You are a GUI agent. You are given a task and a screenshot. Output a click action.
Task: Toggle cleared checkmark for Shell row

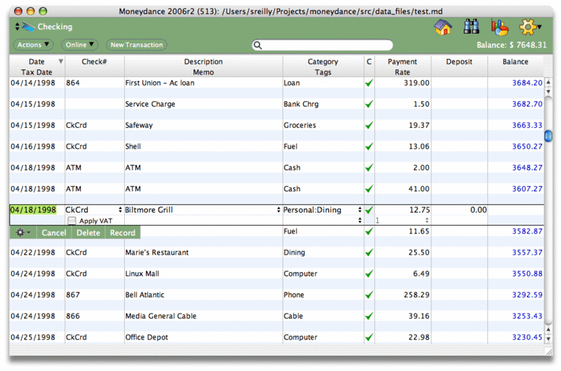tap(370, 147)
